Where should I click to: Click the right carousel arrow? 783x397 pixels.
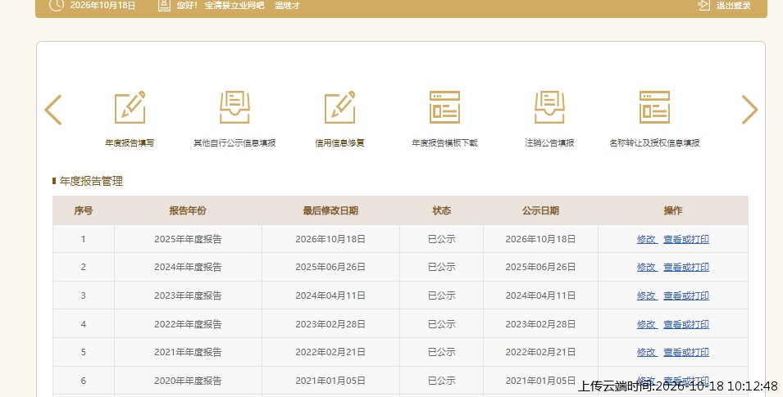pos(749,110)
